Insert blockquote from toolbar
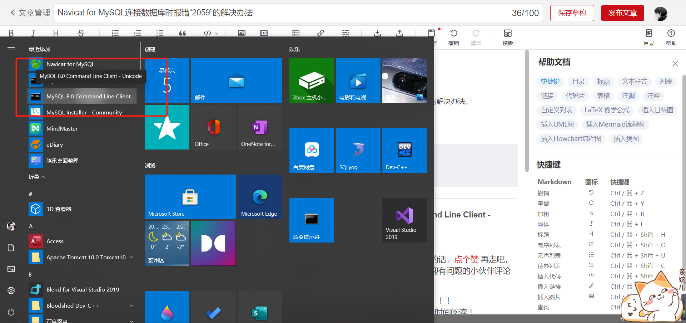 click(x=182, y=33)
